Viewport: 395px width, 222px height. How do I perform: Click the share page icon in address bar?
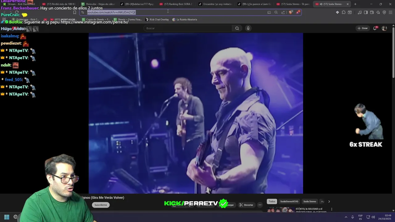[x=283, y=12]
